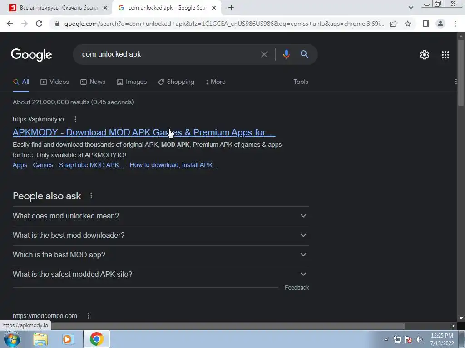Open the Chrome three-dot menu
The image size is (465, 348).
coord(455,24)
